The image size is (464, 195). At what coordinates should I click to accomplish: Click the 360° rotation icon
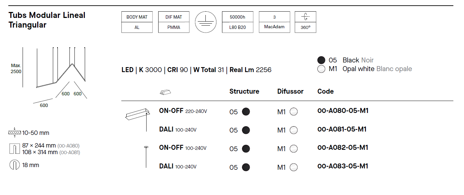point(305,17)
